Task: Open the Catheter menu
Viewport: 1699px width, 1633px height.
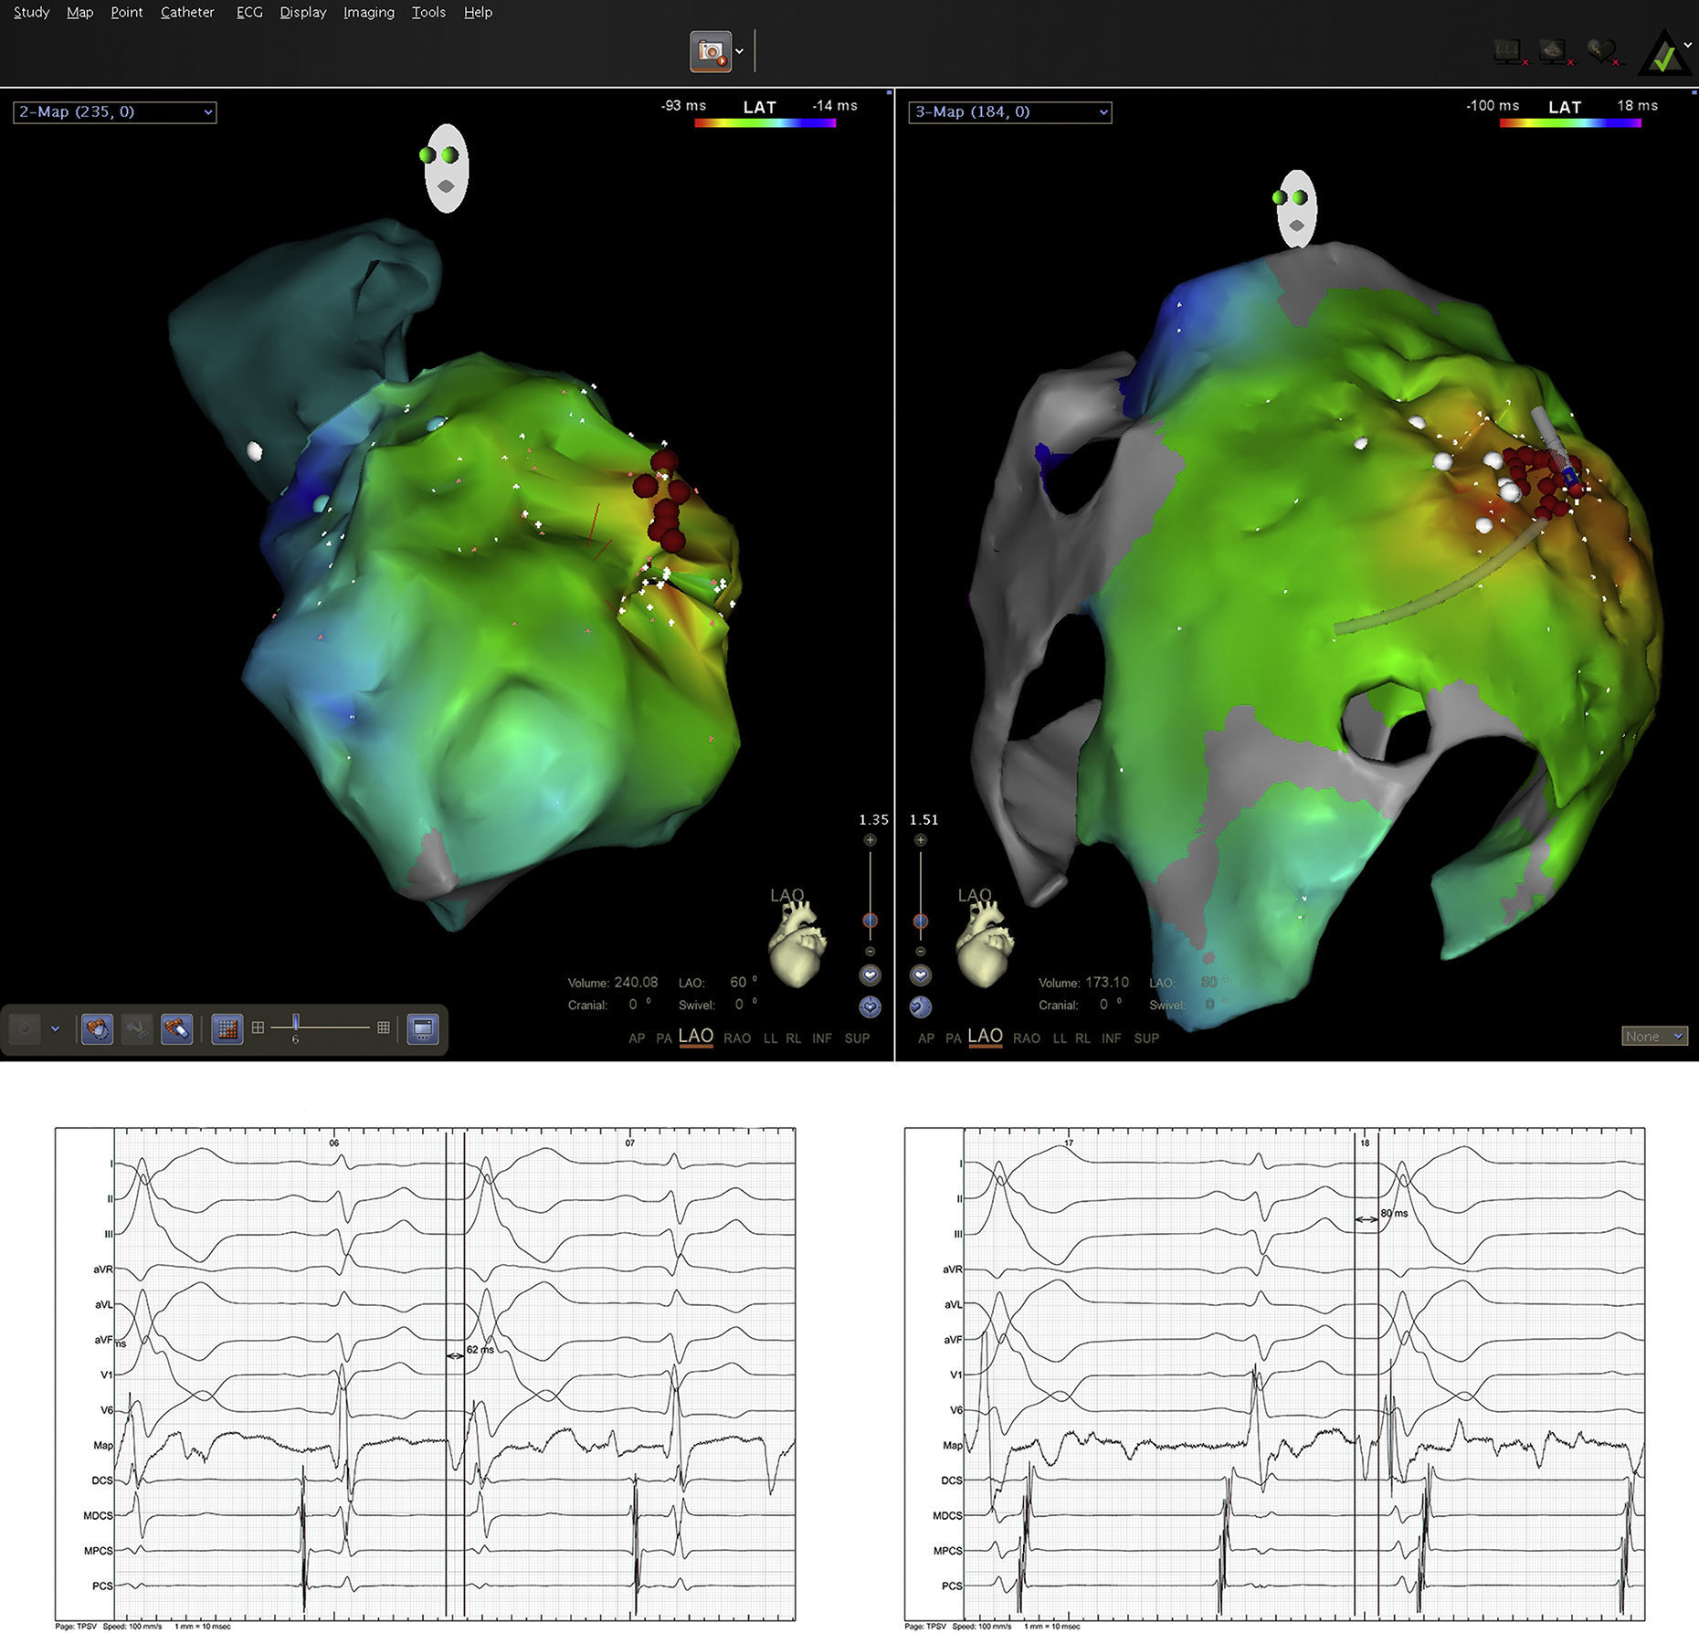Action: (187, 12)
